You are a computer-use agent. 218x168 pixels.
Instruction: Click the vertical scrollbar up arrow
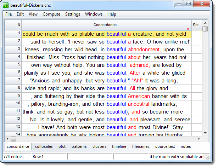pyautogui.click(x=205, y=23)
